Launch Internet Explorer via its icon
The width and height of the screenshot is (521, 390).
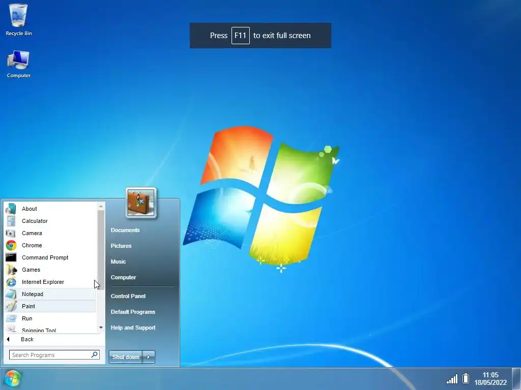click(11, 282)
